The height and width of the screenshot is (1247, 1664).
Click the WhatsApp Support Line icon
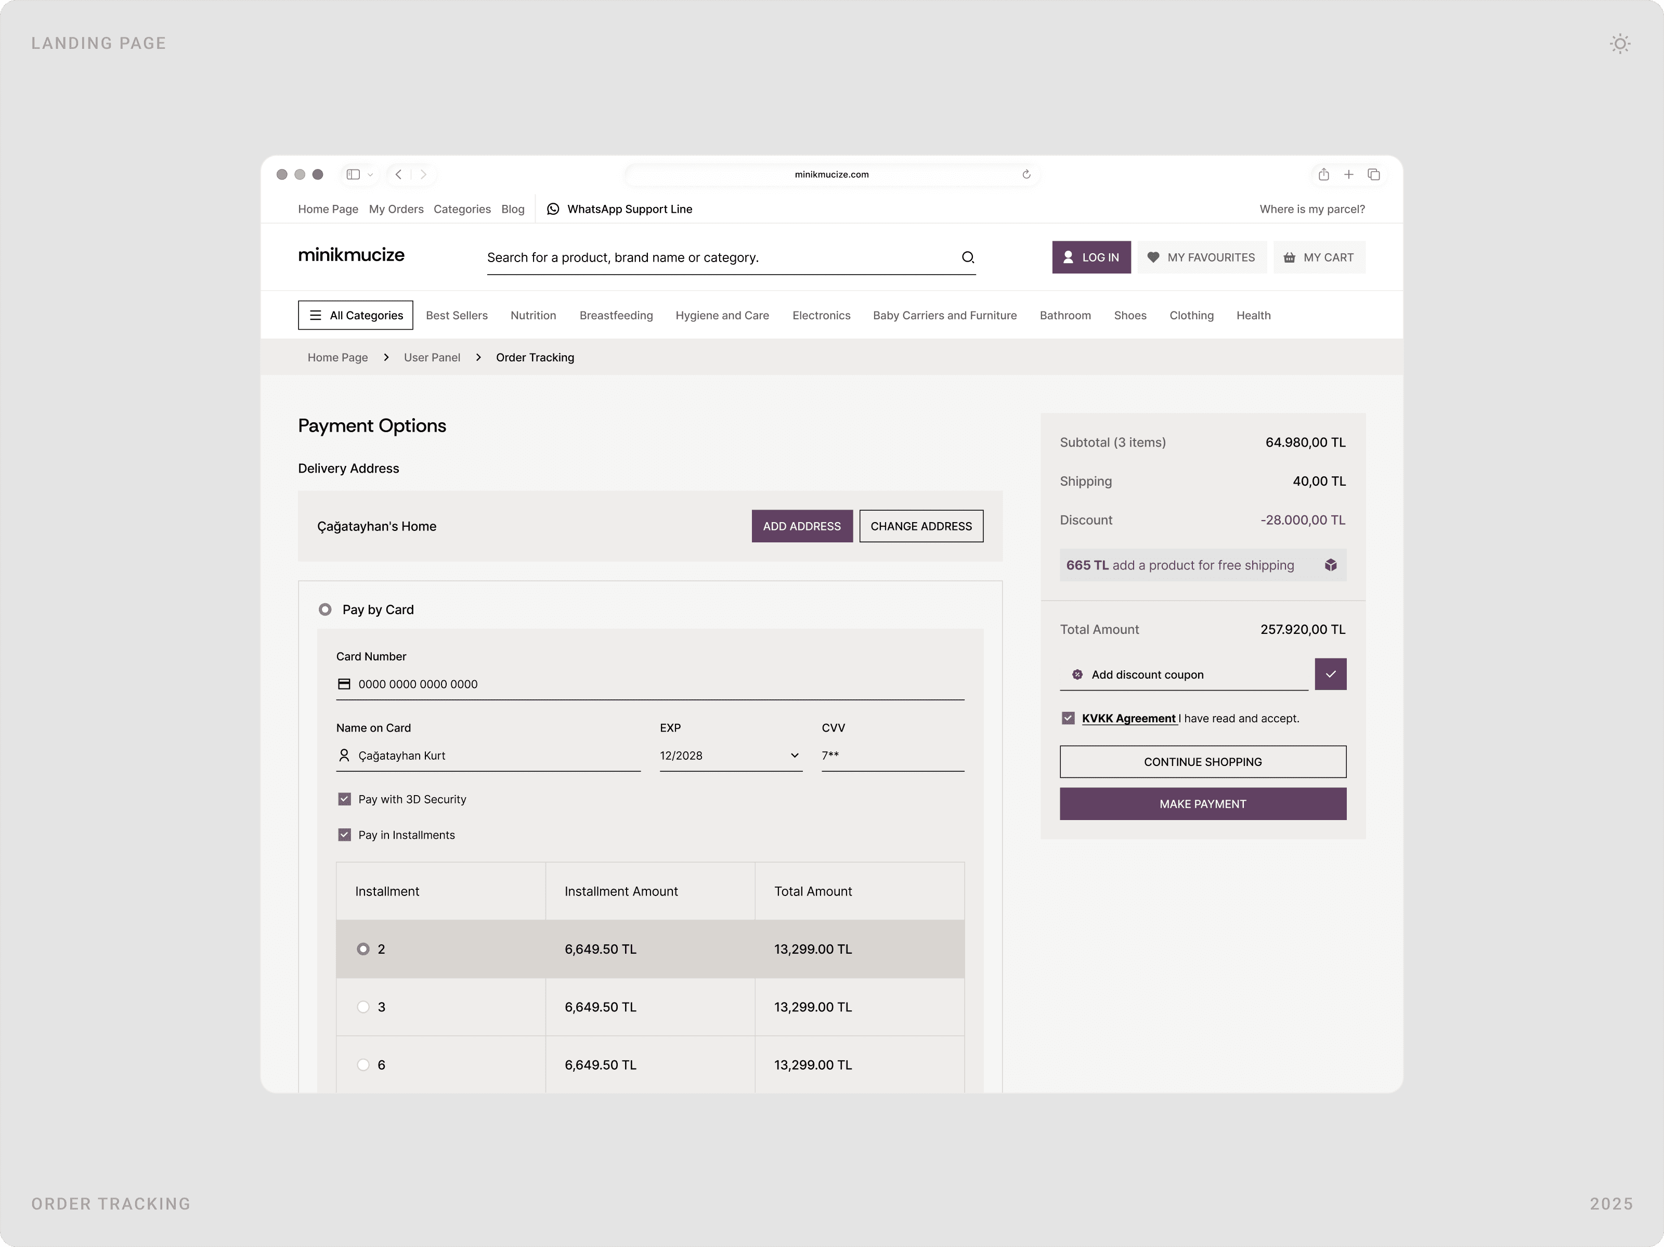[x=553, y=209]
